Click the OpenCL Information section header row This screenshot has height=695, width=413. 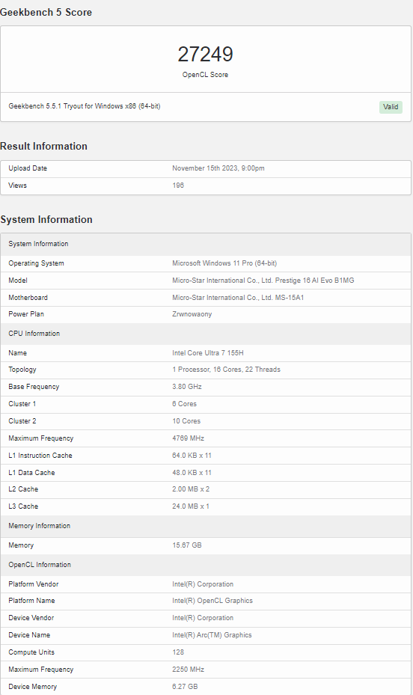coord(206,565)
